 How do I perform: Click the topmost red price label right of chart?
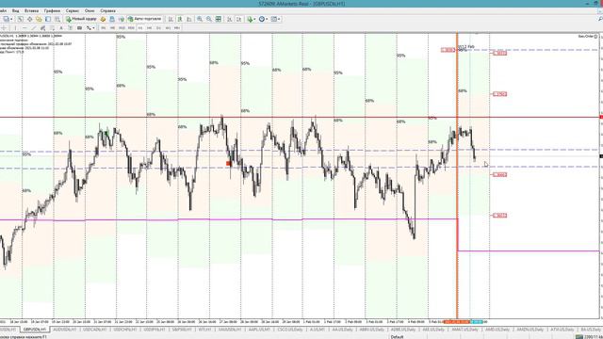(x=500, y=53)
